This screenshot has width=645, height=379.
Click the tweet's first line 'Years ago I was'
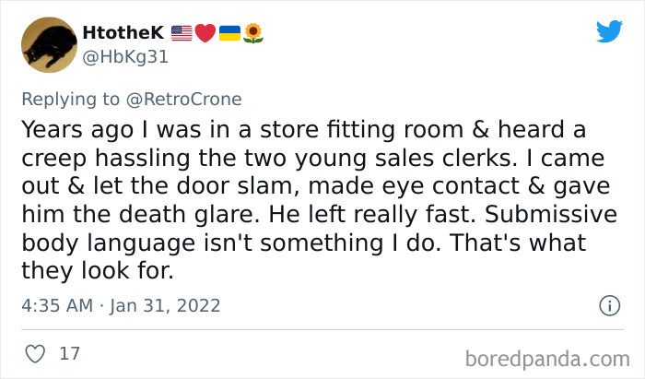tap(111, 130)
